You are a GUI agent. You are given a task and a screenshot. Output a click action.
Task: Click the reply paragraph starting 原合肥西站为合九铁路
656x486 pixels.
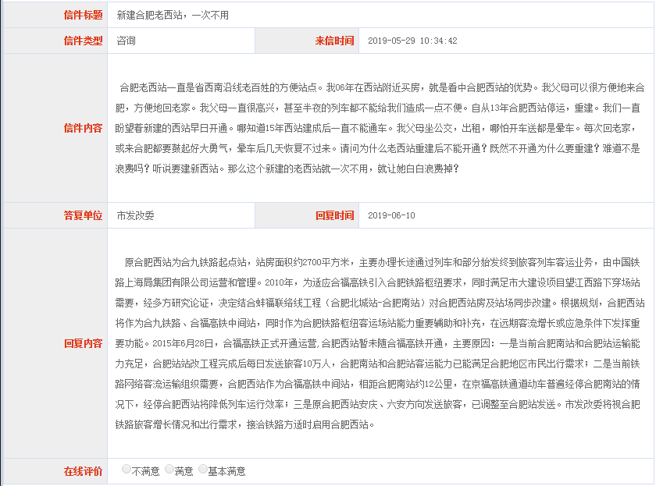[380, 343]
